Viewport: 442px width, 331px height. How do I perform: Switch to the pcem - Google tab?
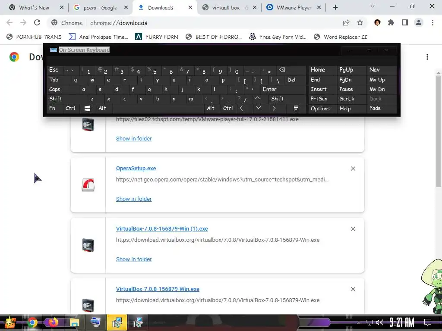pos(100,8)
